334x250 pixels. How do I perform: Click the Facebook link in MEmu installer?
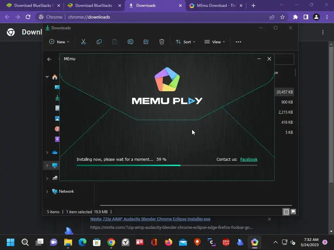click(249, 160)
